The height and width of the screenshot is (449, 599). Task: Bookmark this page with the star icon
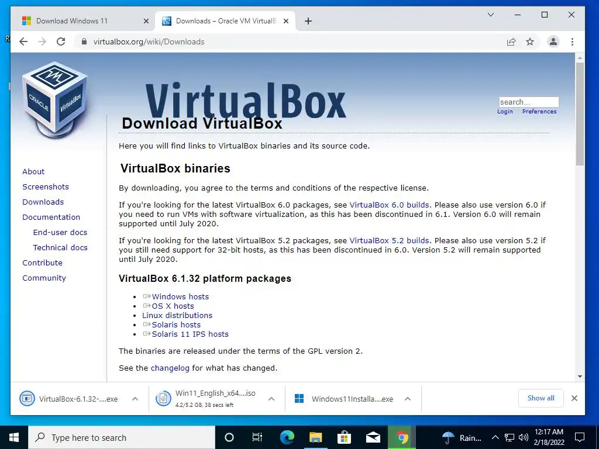tap(530, 42)
